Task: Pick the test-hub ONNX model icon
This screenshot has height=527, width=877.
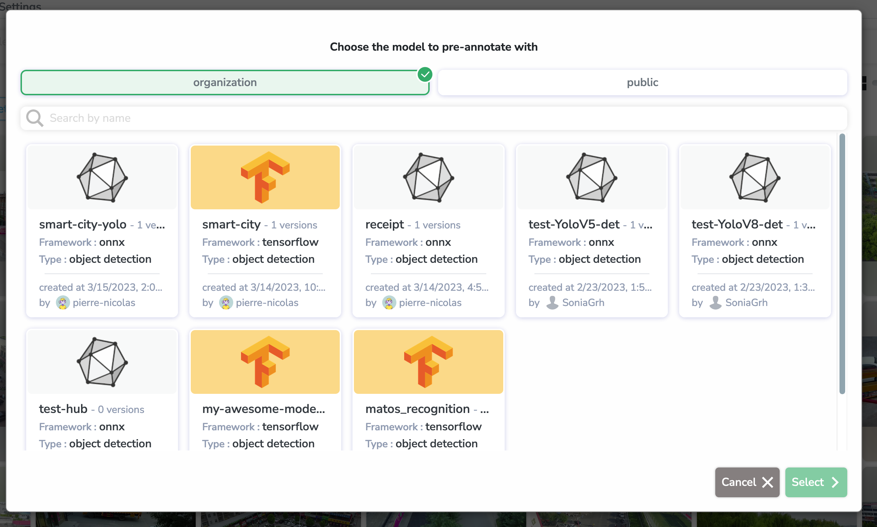Action: 102,362
